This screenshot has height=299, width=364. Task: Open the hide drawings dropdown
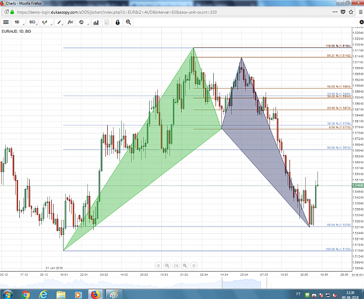click(83, 22)
